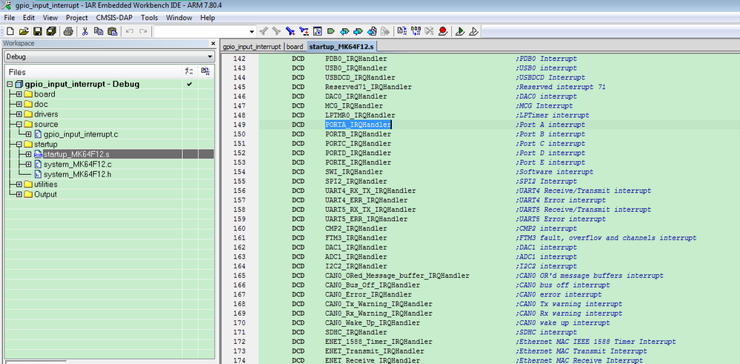Expand the board folder
The image size is (740, 364).
tap(19, 94)
